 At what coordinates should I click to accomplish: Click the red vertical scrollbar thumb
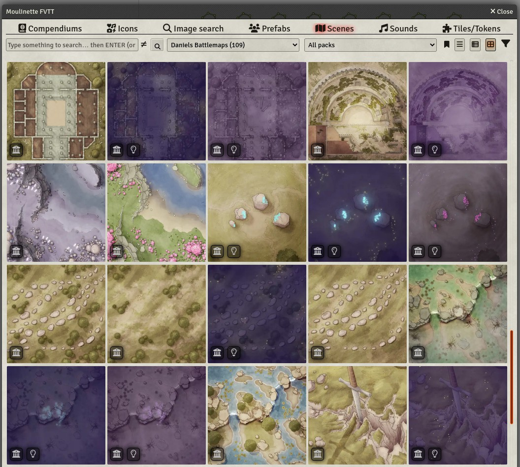pyautogui.click(x=511, y=377)
